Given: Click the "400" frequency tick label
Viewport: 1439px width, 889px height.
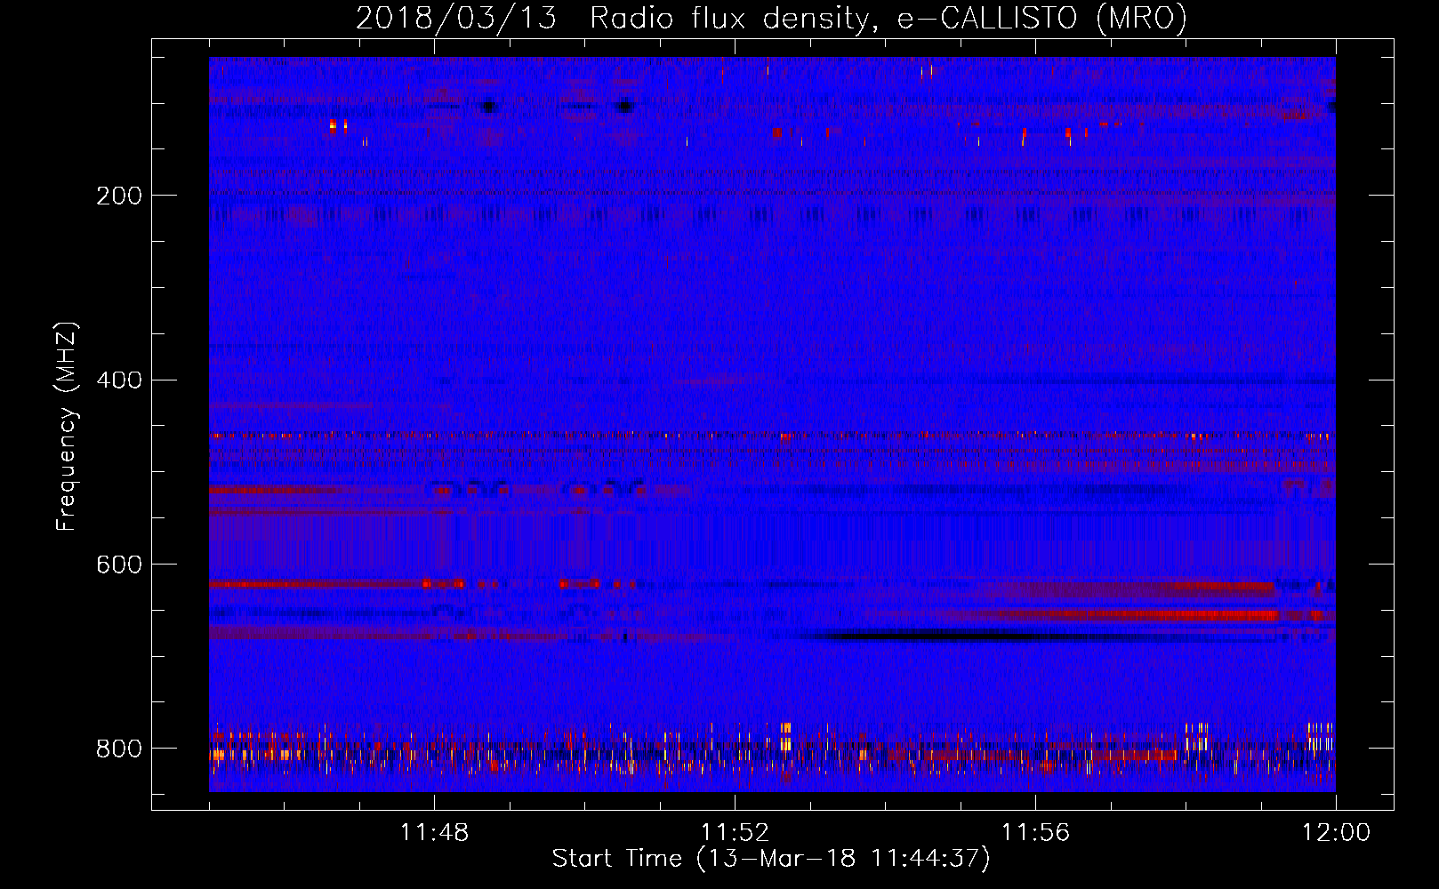Looking at the screenshot, I should point(119,380).
